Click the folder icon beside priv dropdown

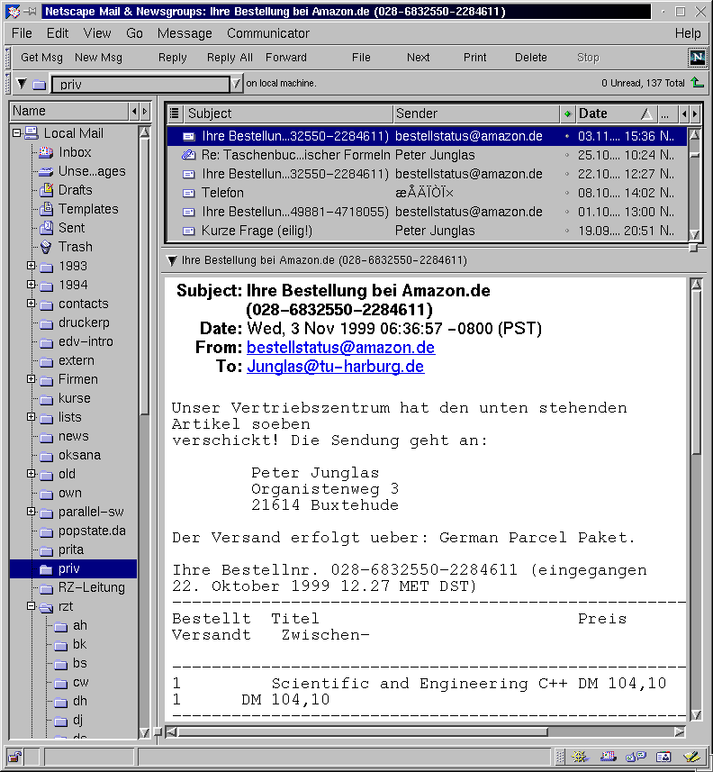(x=40, y=85)
